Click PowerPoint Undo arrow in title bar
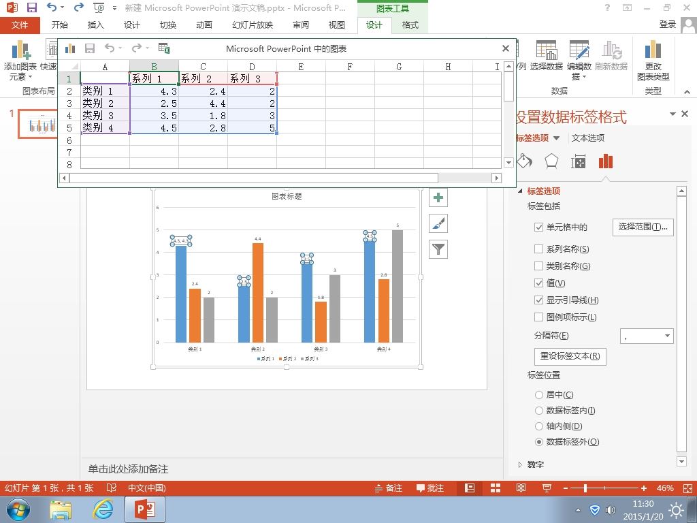This screenshot has width=697, height=523. (x=52, y=7)
